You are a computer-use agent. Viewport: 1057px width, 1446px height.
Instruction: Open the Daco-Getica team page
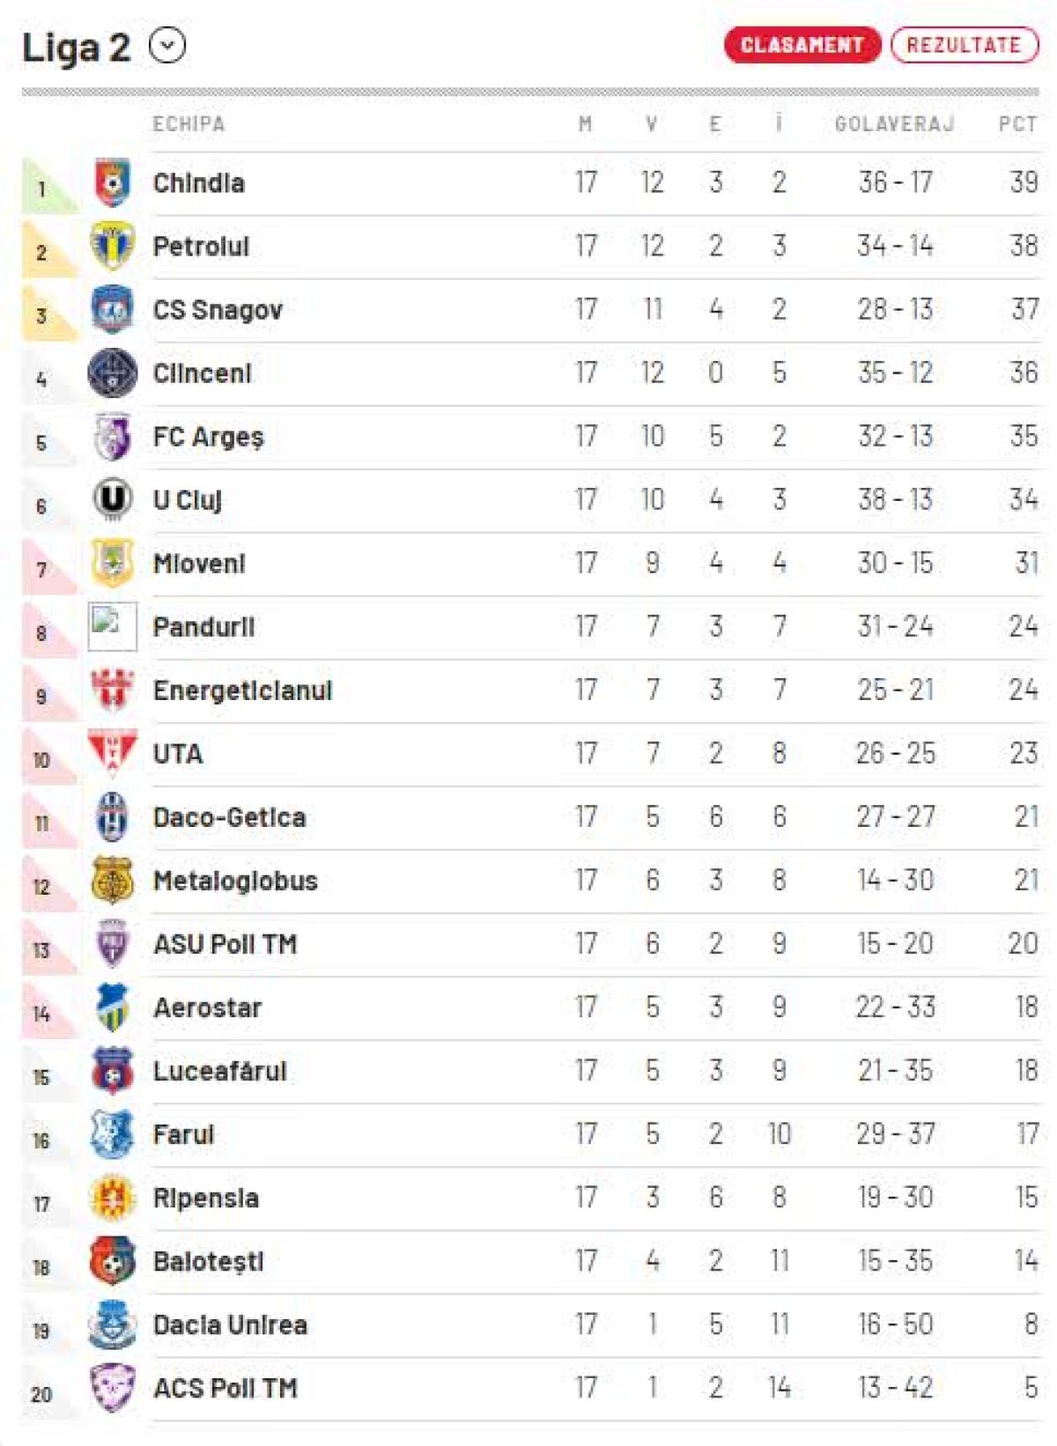pos(229,817)
